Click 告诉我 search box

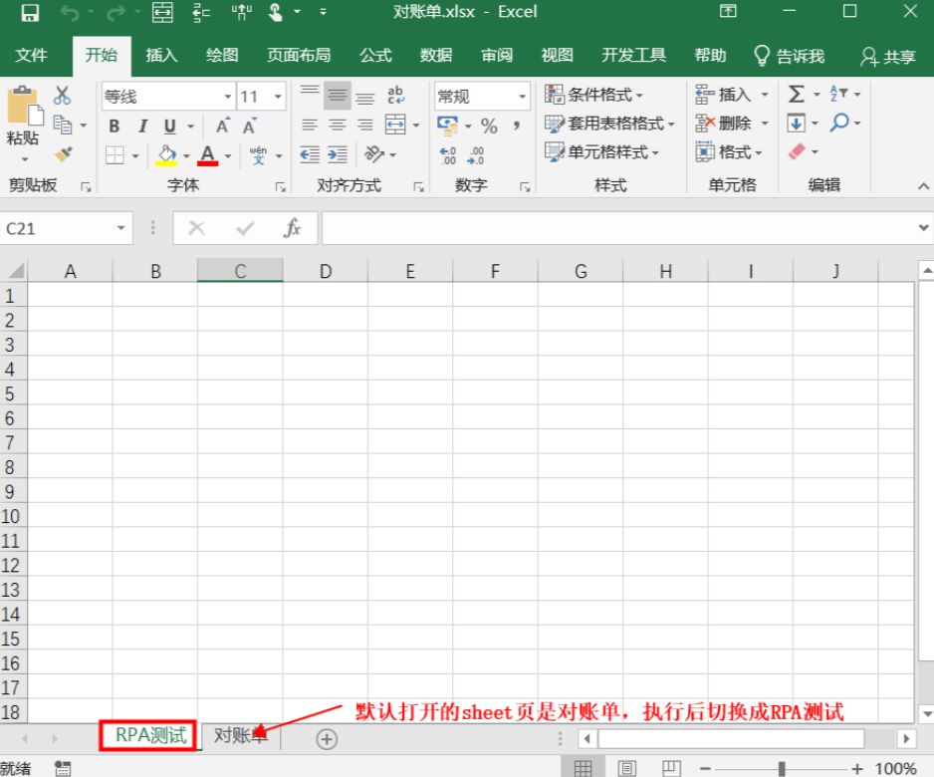click(790, 56)
